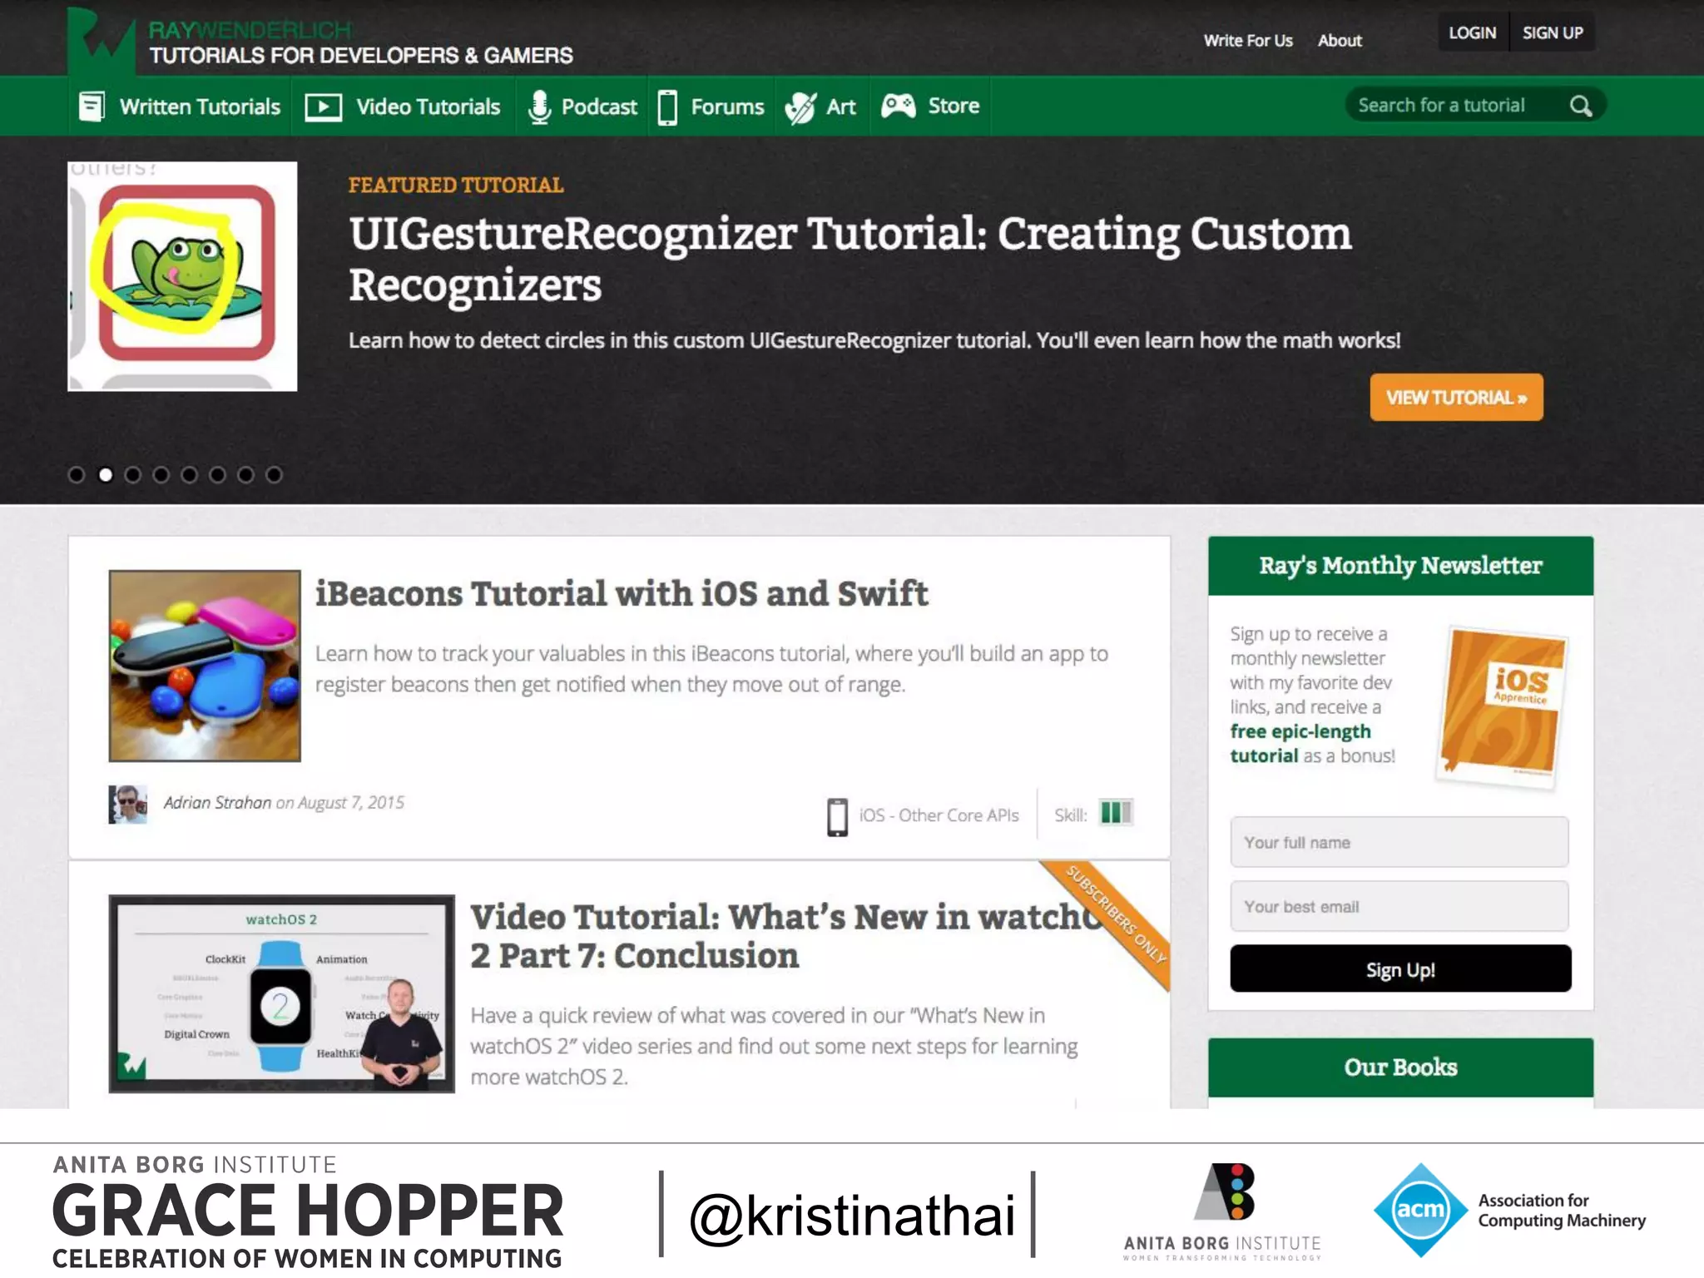Open the iBeacons tutorial thumbnail image
Screen dimensions: 1704x1278
click(205, 666)
